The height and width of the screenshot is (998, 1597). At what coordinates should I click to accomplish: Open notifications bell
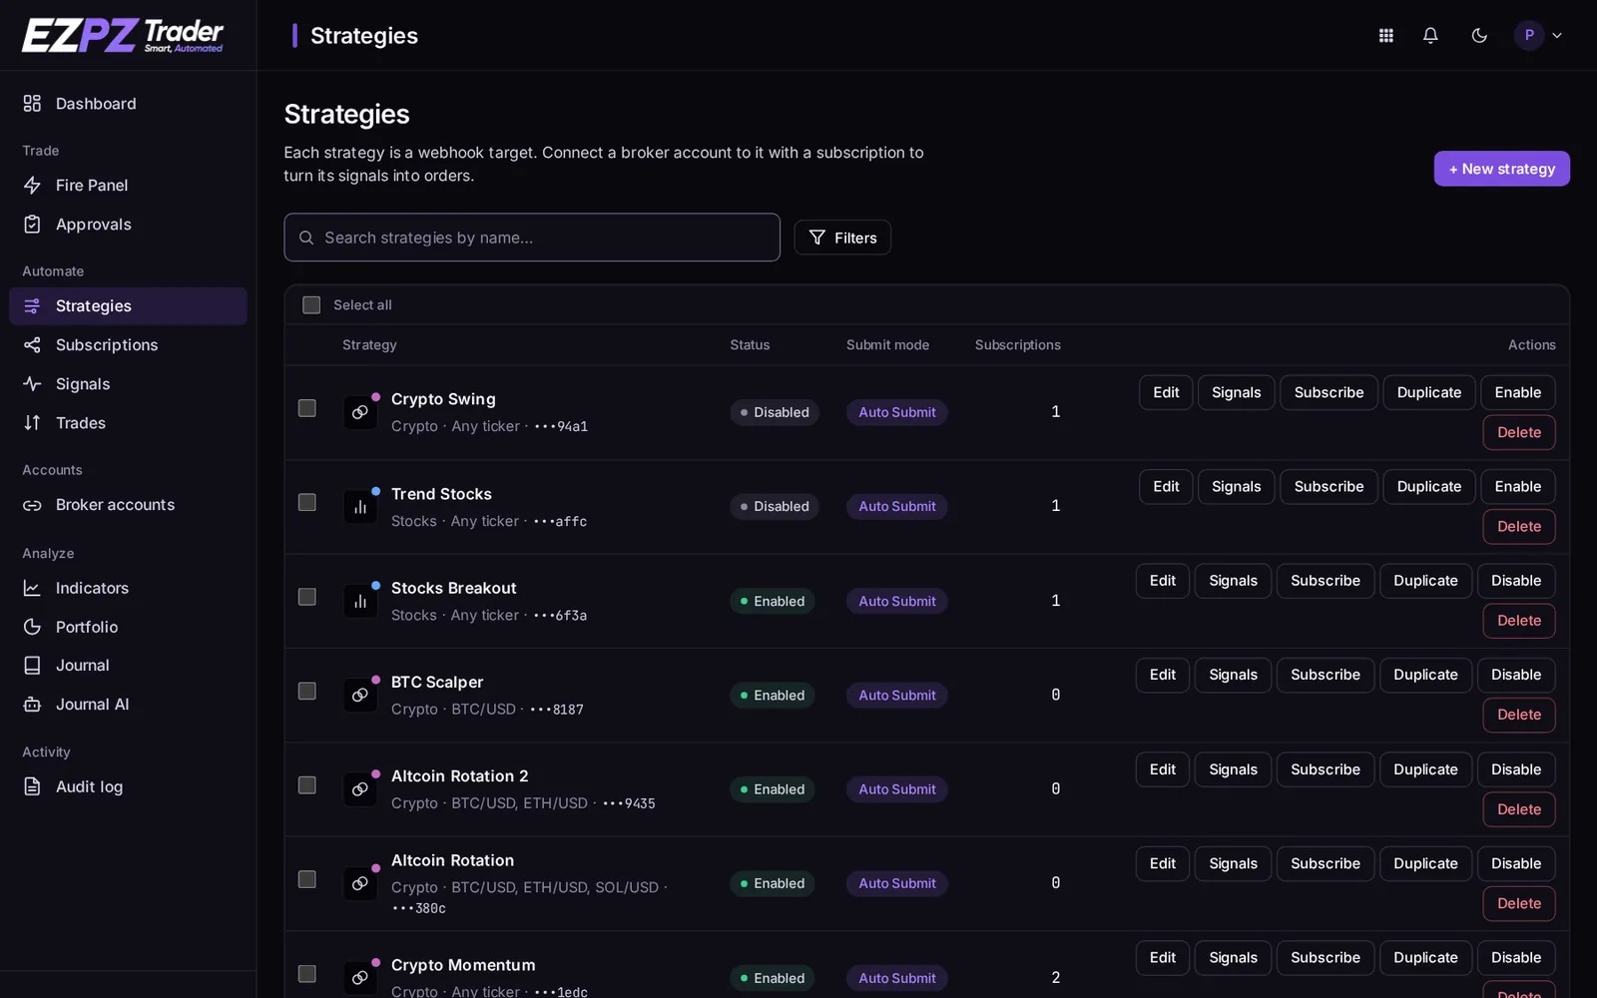click(x=1430, y=35)
